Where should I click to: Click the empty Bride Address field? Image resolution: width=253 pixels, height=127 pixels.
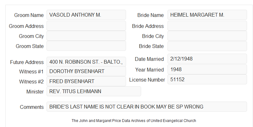coord(207,26)
